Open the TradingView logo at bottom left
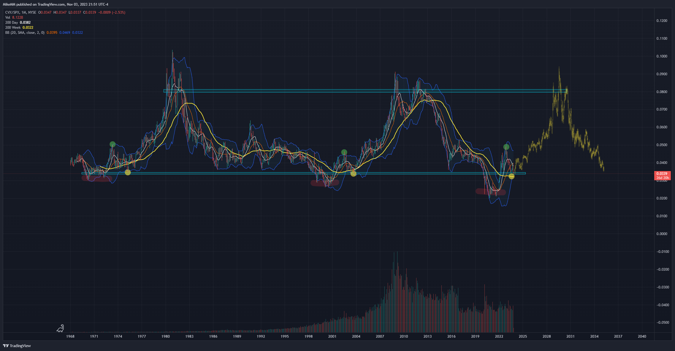The width and height of the screenshot is (675, 351). pyautogui.click(x=17, y=346)
